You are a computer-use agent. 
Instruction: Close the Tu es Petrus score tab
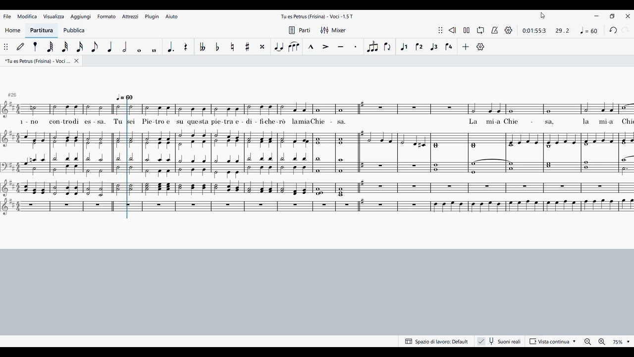tap(76, 61)
